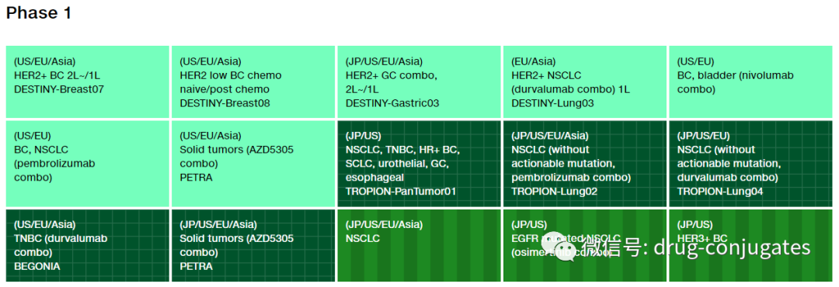This screenshot has width=839, height=287.
Task: Select the striped NSCLC JP/US/EU/Asia cell
Action: coord(419,245)
